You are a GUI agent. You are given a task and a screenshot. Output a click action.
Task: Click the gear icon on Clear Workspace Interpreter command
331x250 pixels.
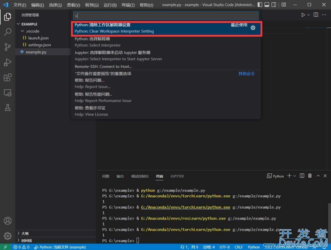coord(253,28)
